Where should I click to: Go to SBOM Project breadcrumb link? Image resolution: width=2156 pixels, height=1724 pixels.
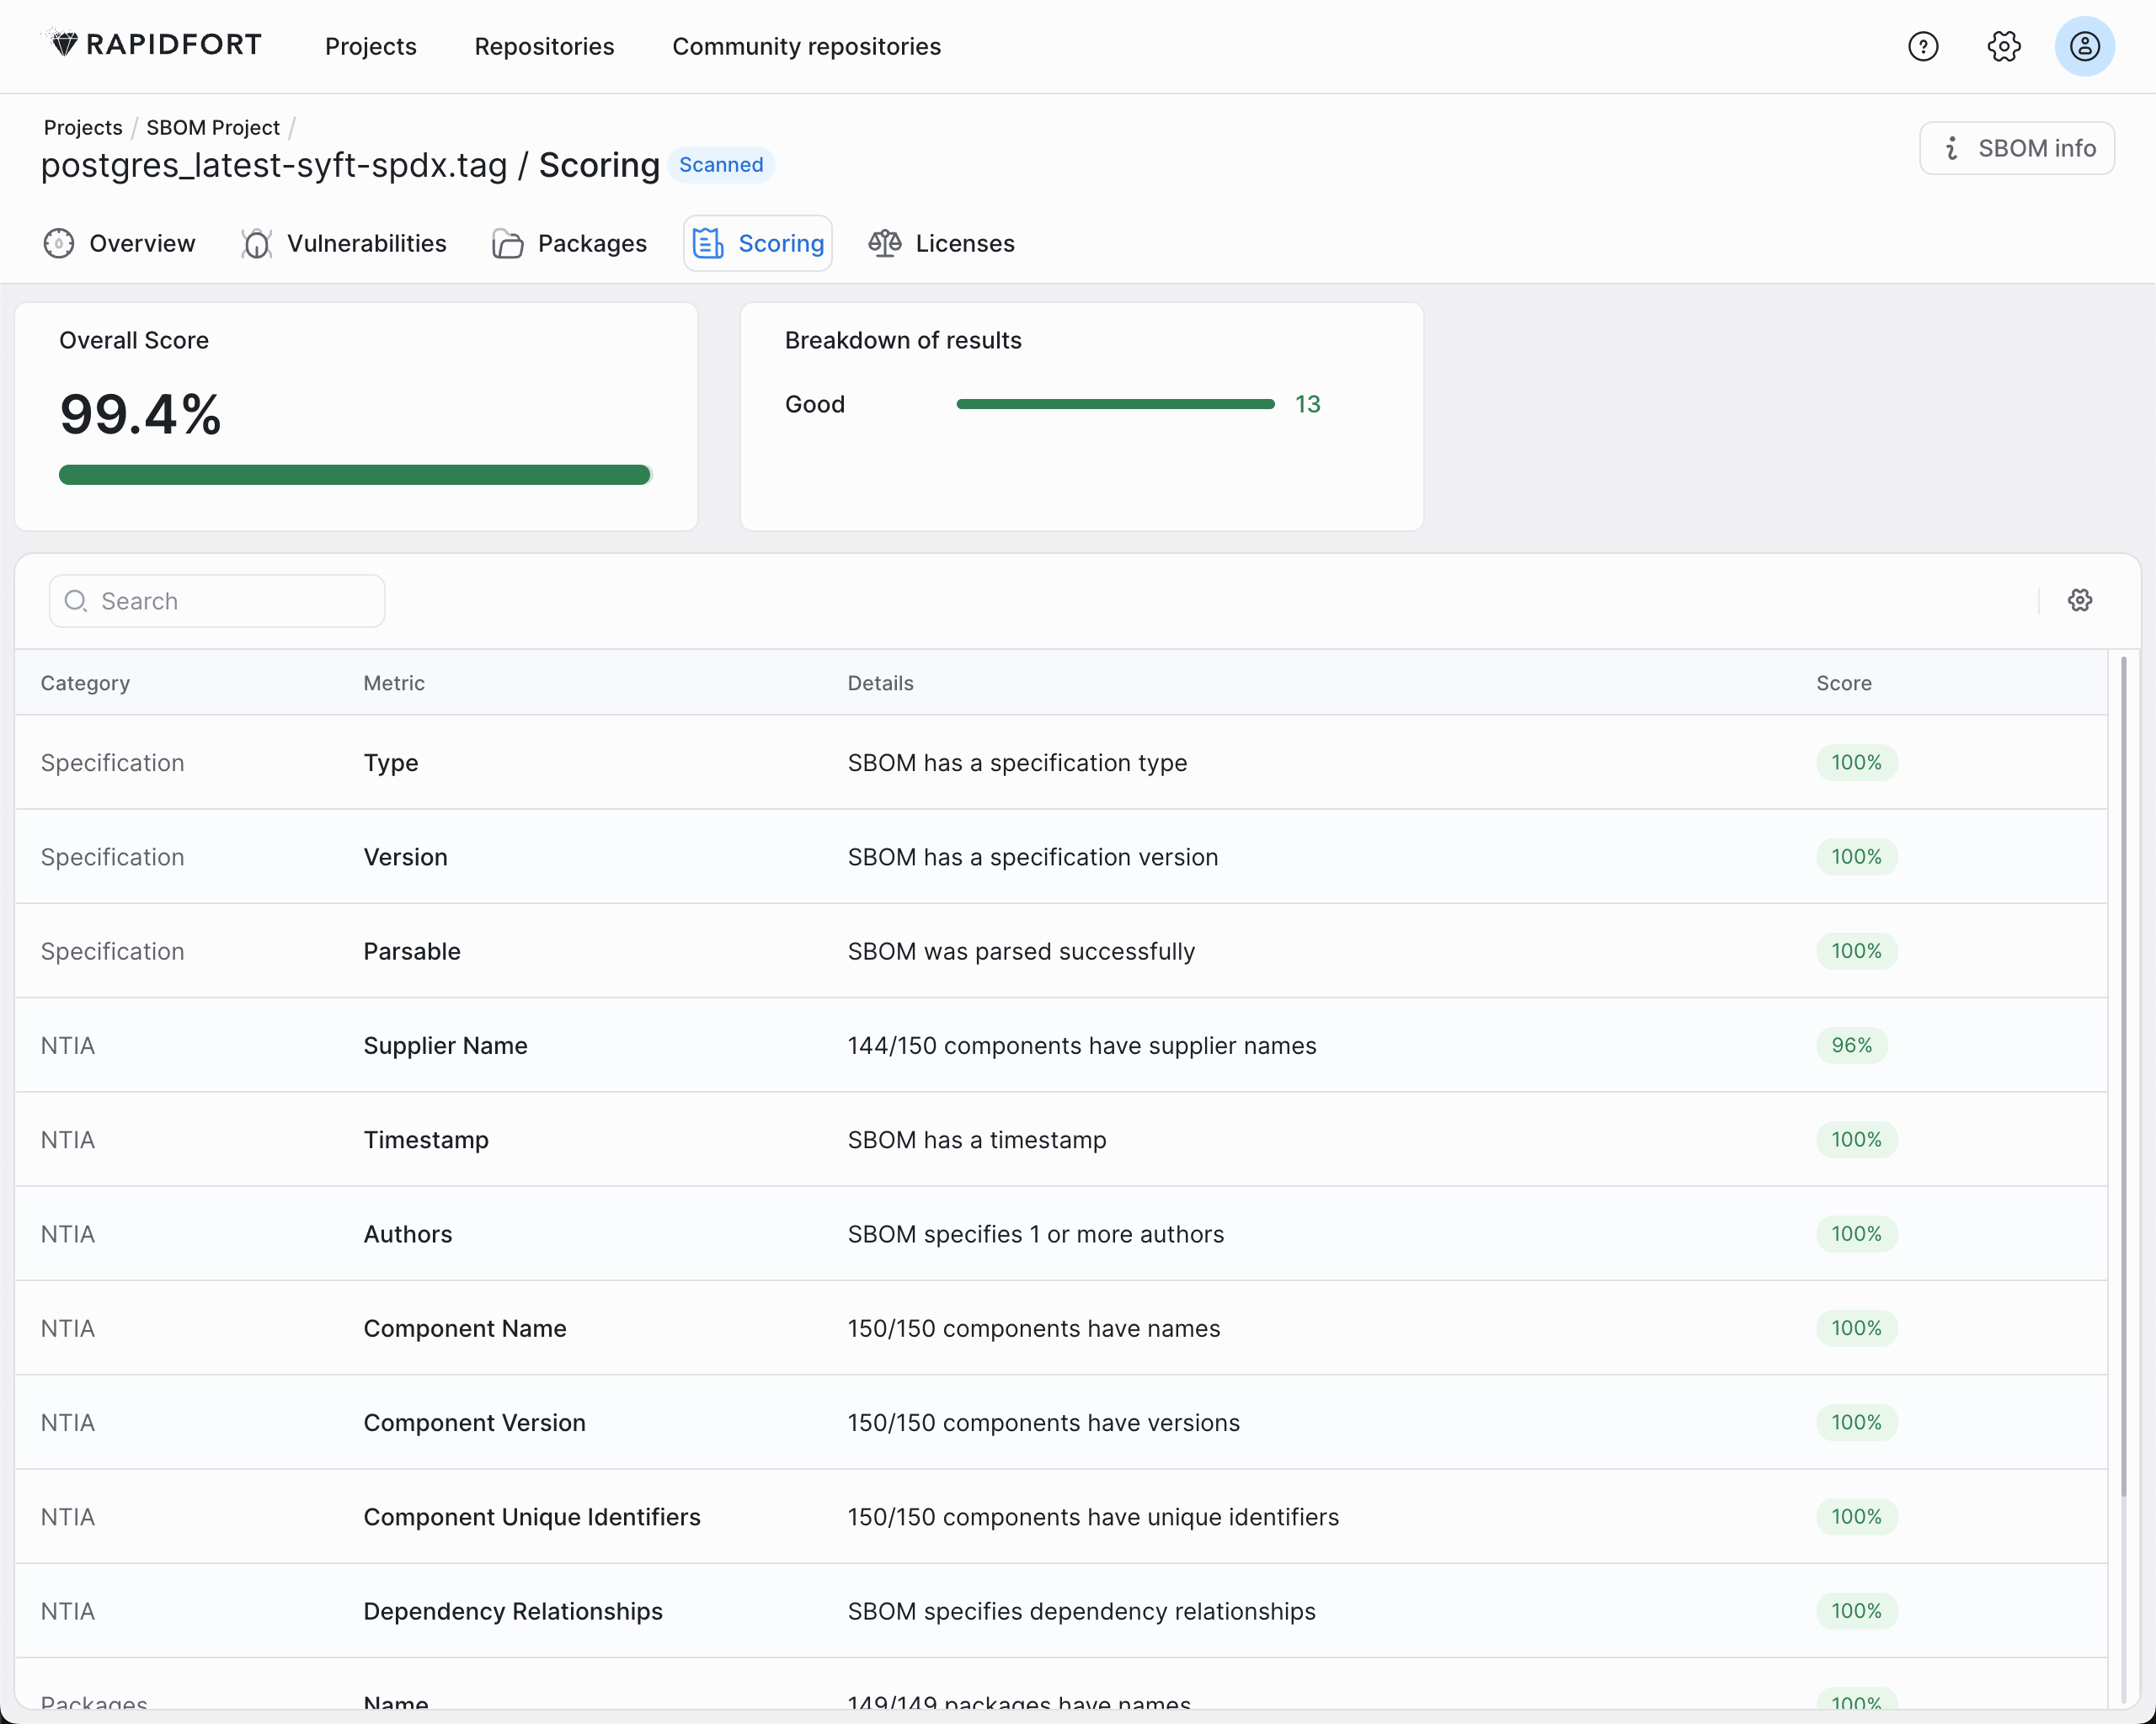213,128
